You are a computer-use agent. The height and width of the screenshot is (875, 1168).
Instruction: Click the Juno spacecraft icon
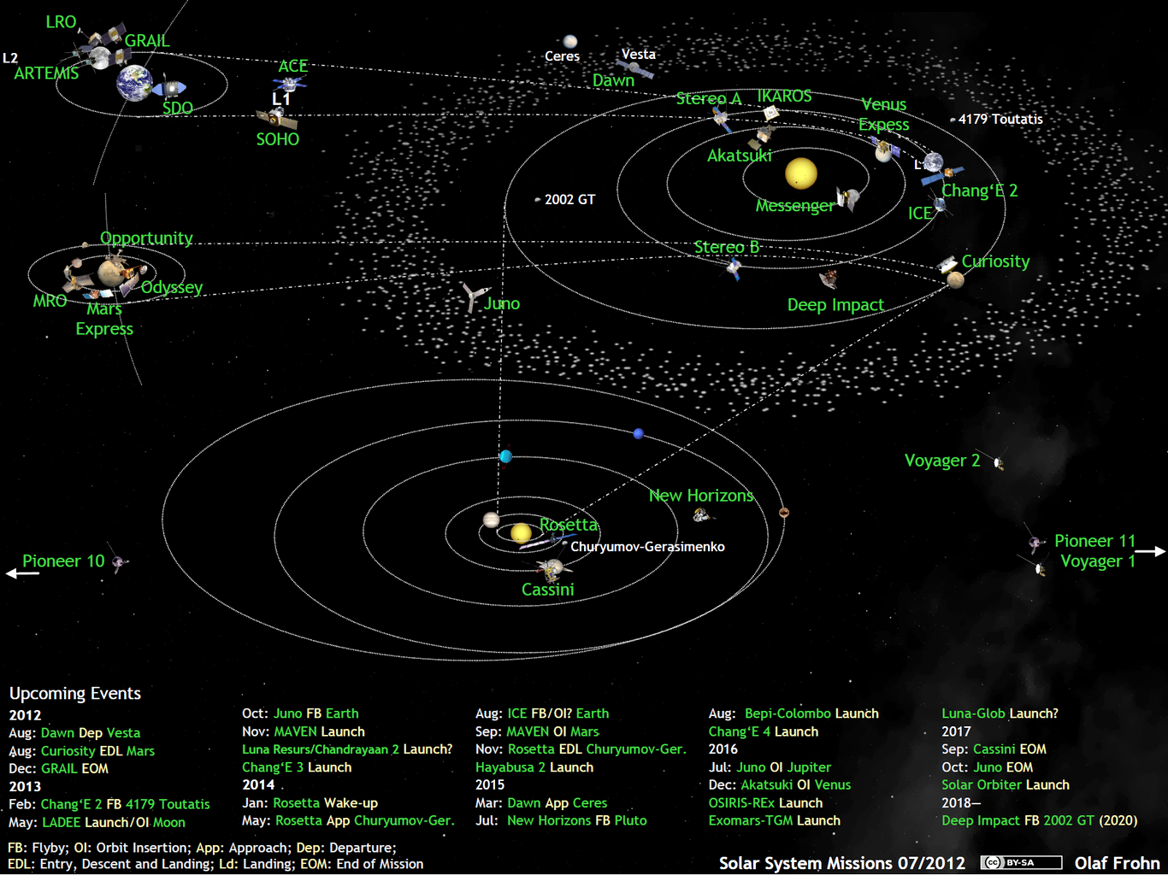pos(472,297)
